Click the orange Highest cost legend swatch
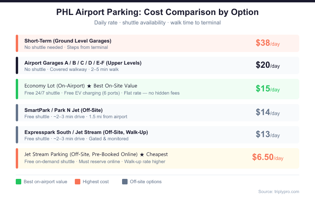This screenshot has height=197, width=315. tap(78, 182)
